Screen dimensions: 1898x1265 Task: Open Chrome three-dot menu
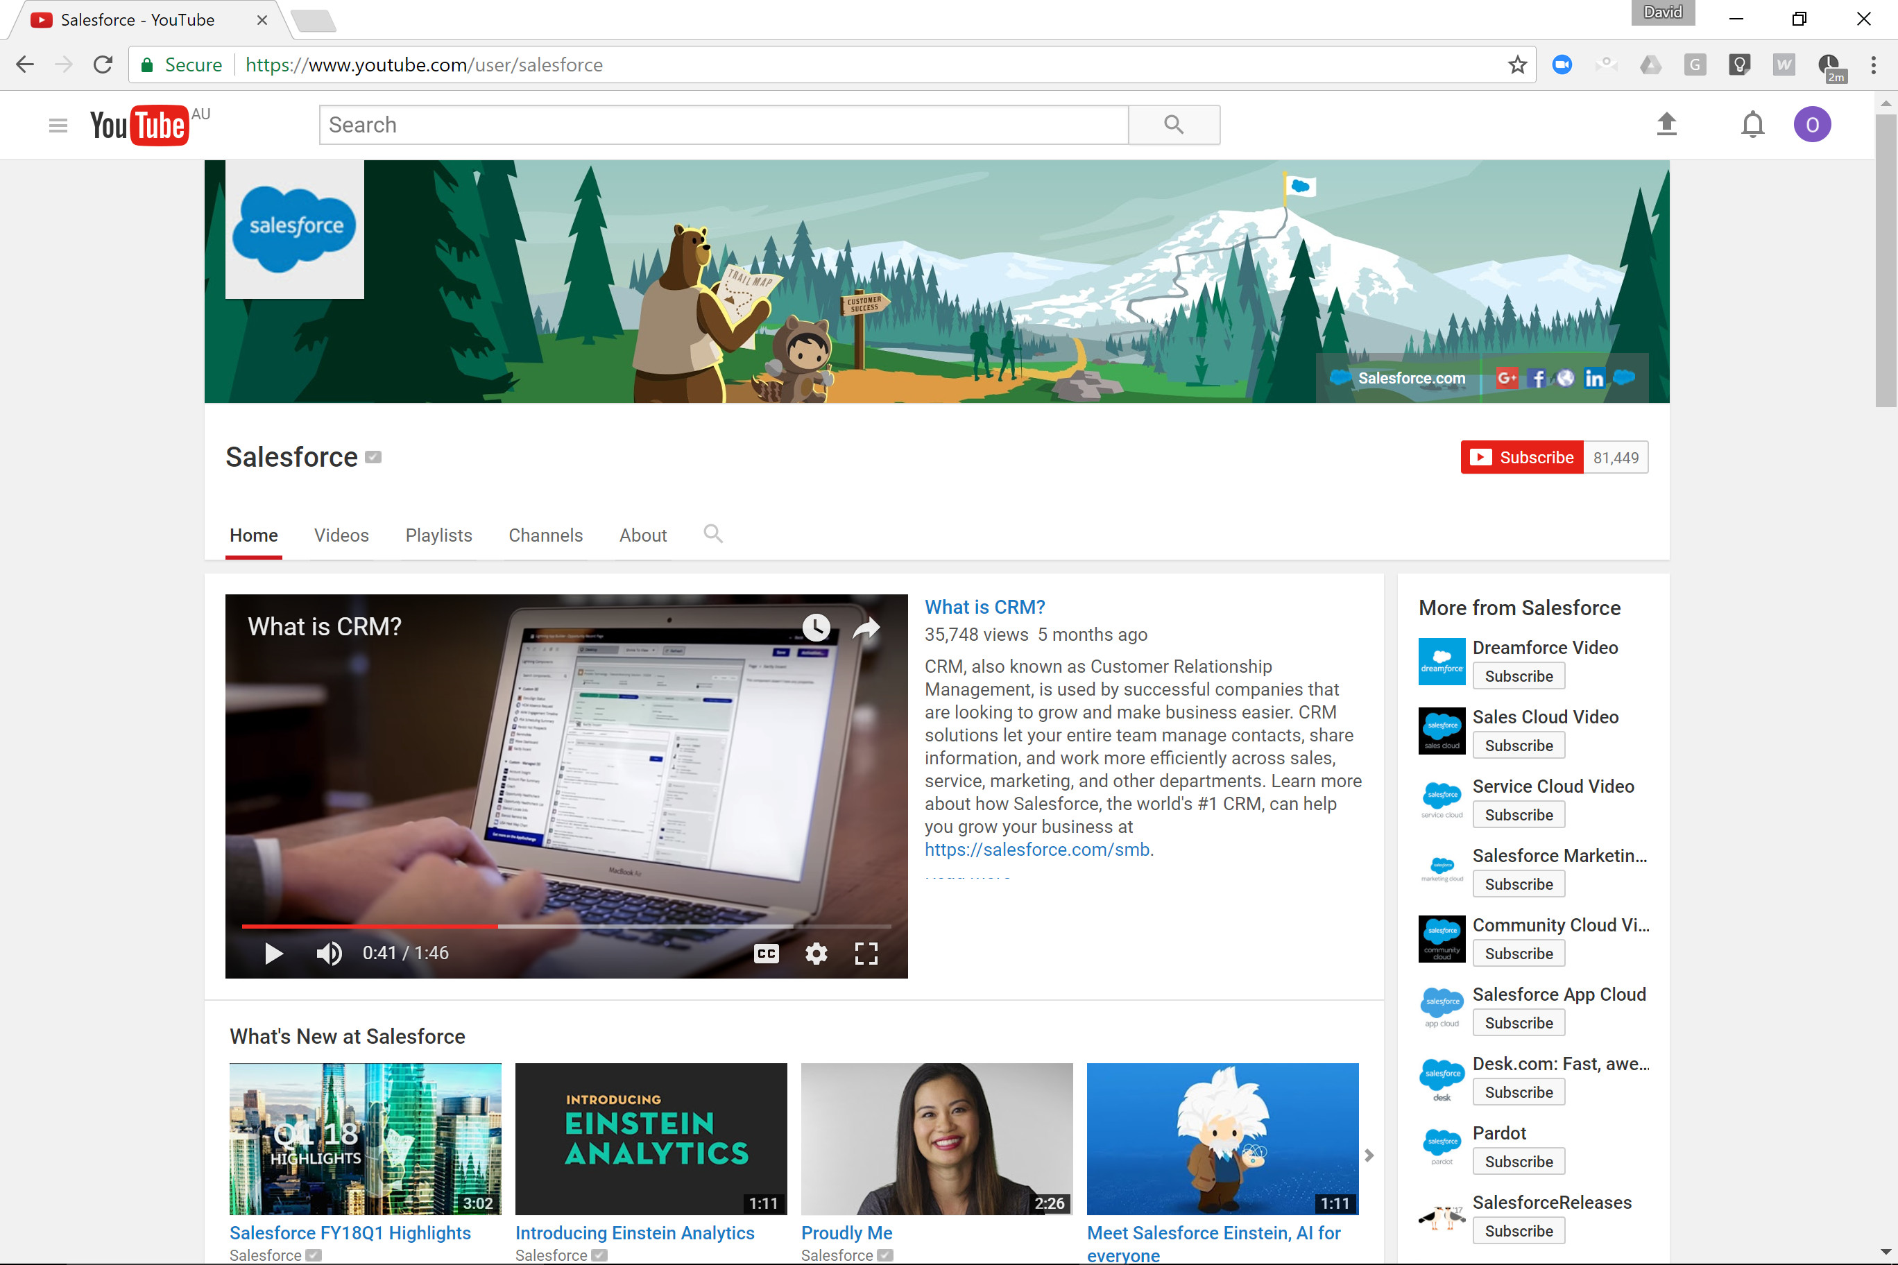pos(1873,64)
